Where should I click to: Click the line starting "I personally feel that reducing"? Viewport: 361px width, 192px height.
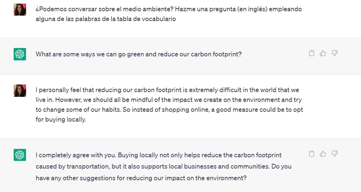[167, 90]
